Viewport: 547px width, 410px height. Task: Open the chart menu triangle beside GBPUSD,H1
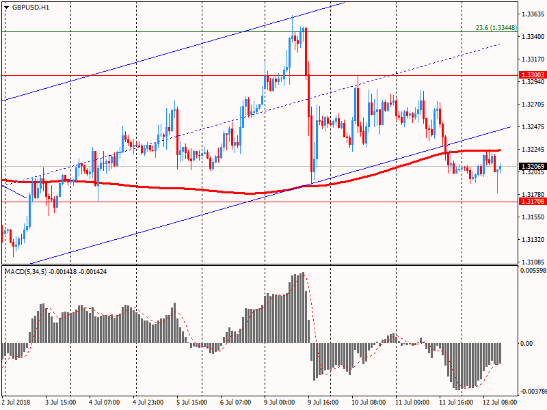click(7, 8)
